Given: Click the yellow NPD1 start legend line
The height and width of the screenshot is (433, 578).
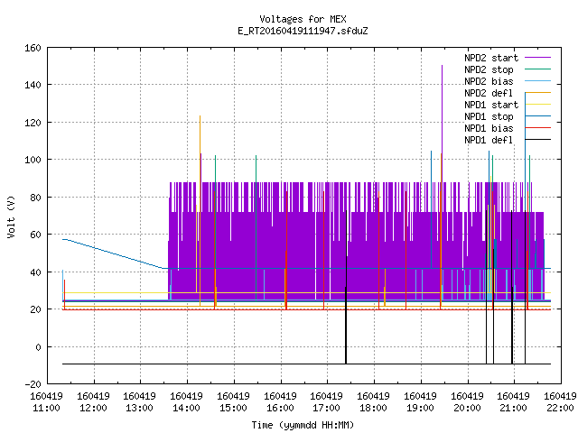Looking at the screenshot, I should coord(538,105).
